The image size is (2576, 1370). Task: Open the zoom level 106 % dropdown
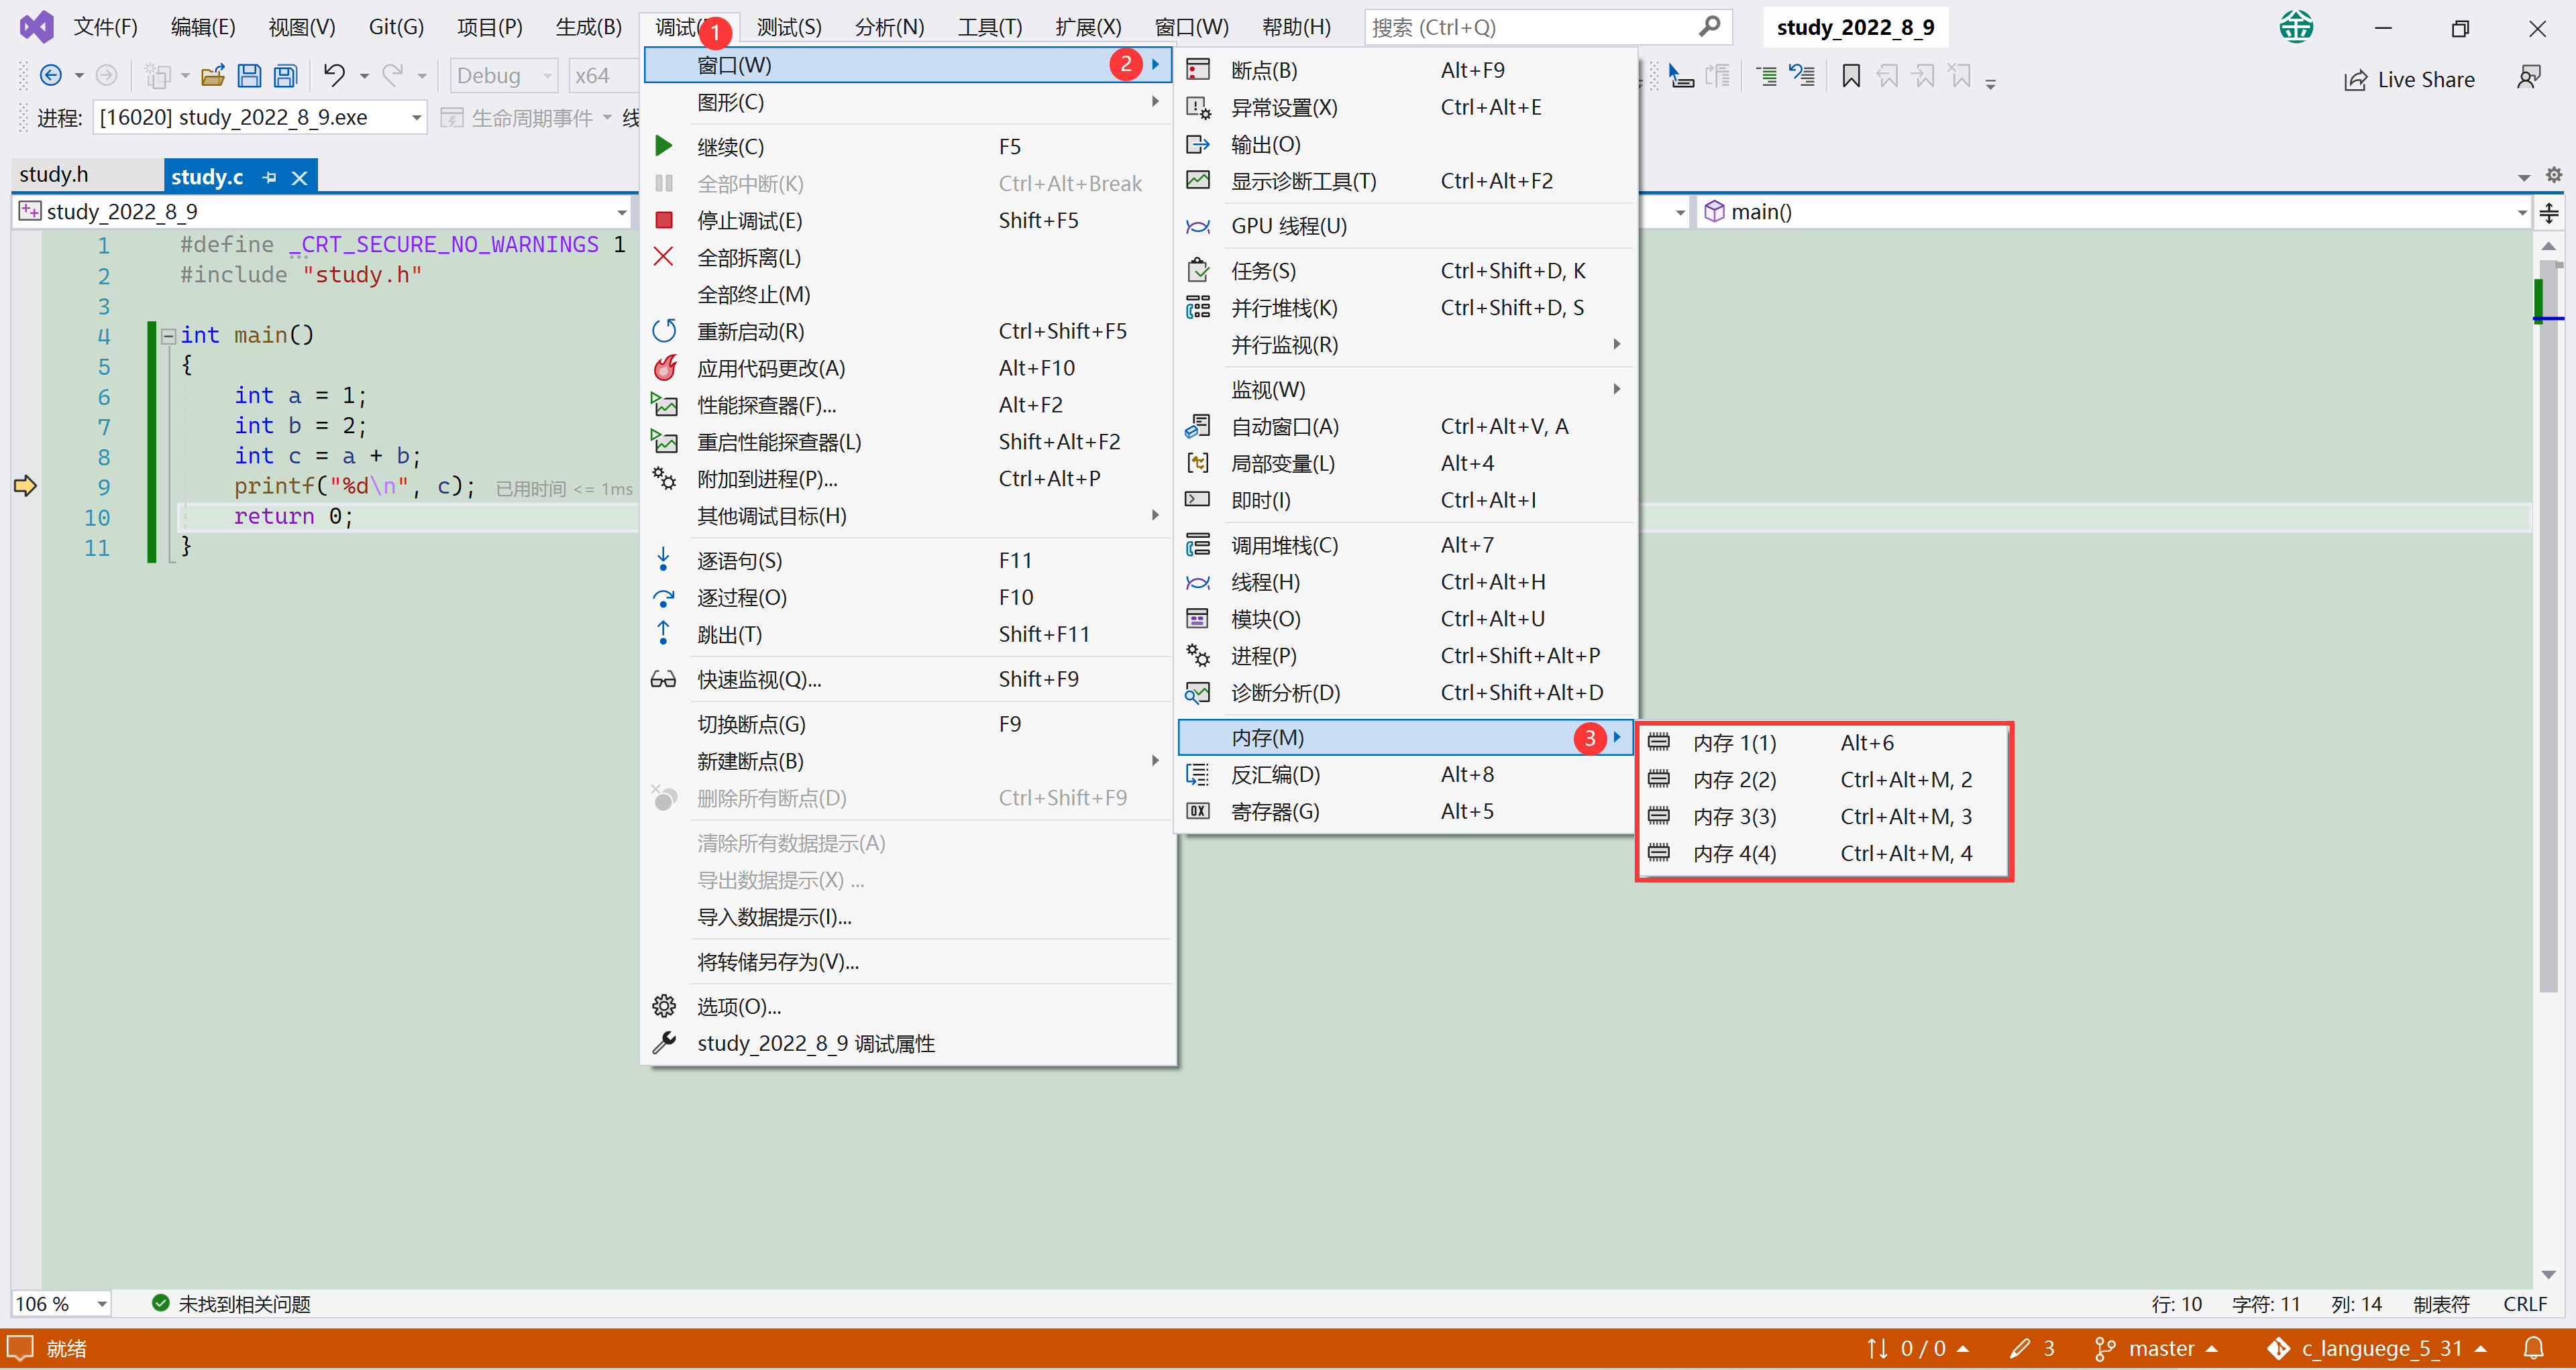101,1304
